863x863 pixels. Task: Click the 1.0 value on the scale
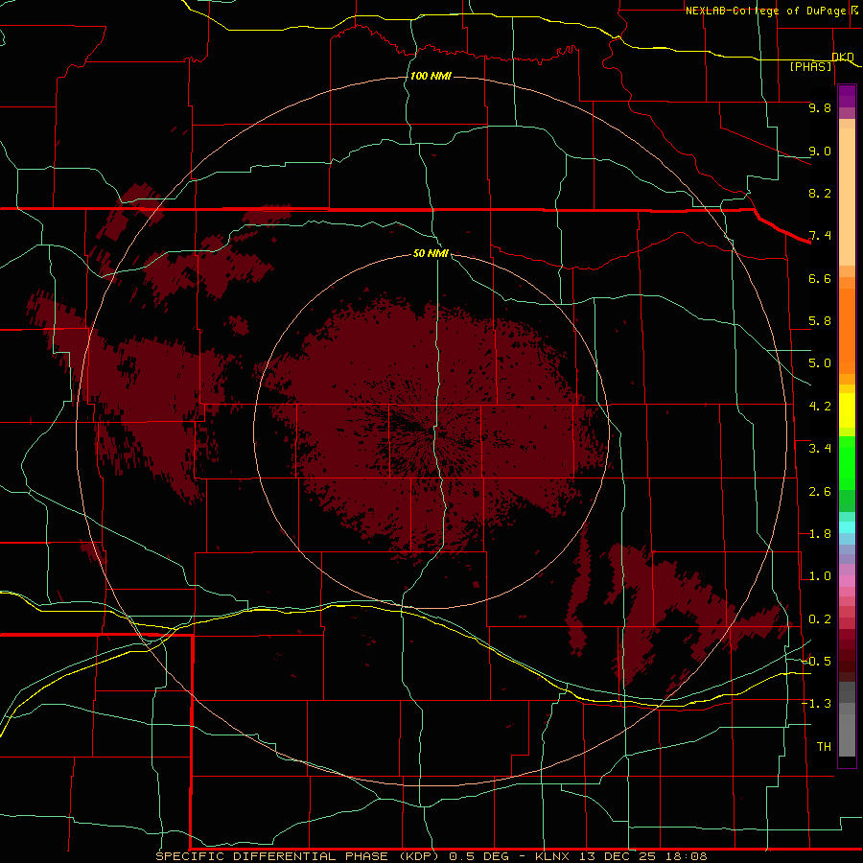point(820,576)
